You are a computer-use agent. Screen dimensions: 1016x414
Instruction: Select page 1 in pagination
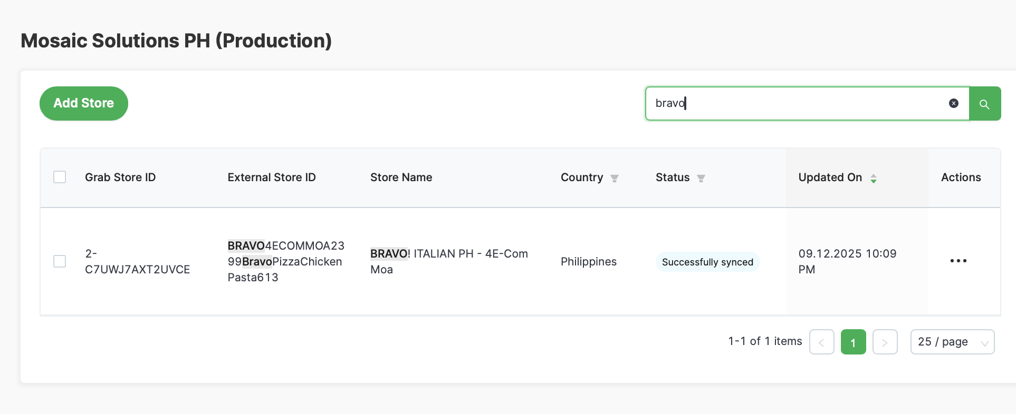coord(853,342)
